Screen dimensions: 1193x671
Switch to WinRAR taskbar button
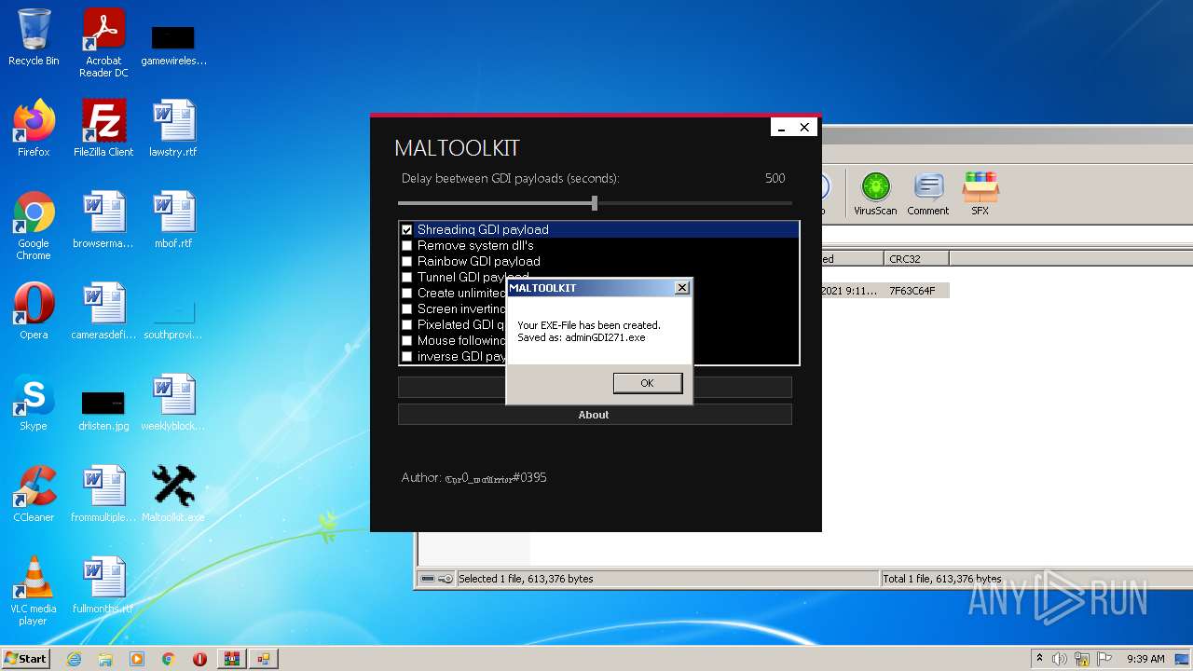click(231, 659)
